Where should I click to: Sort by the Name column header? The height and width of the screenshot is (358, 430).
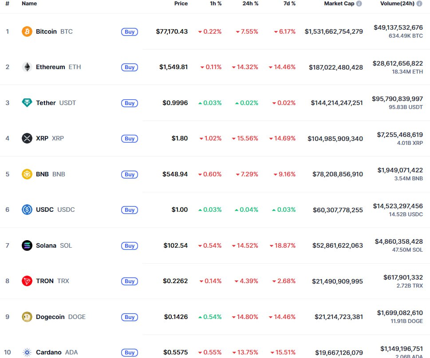click(x=29, y=4)
